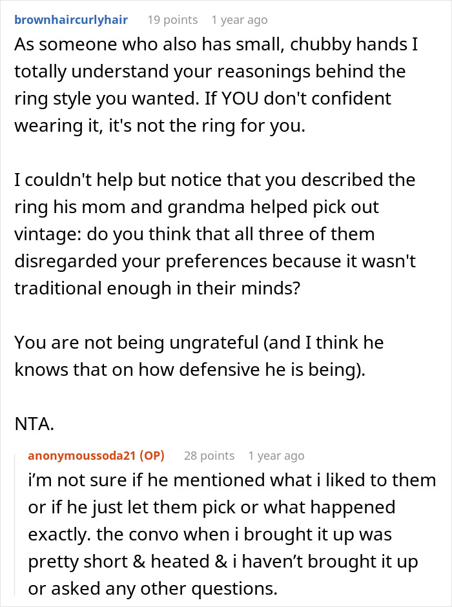Open permalink timestamp of brownhaircurlyhair's comment
This screenshot has width=452, height=607.
(239, 20)
